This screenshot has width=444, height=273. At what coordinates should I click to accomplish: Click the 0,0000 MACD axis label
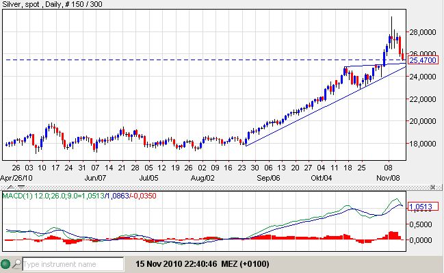(421, 240)
